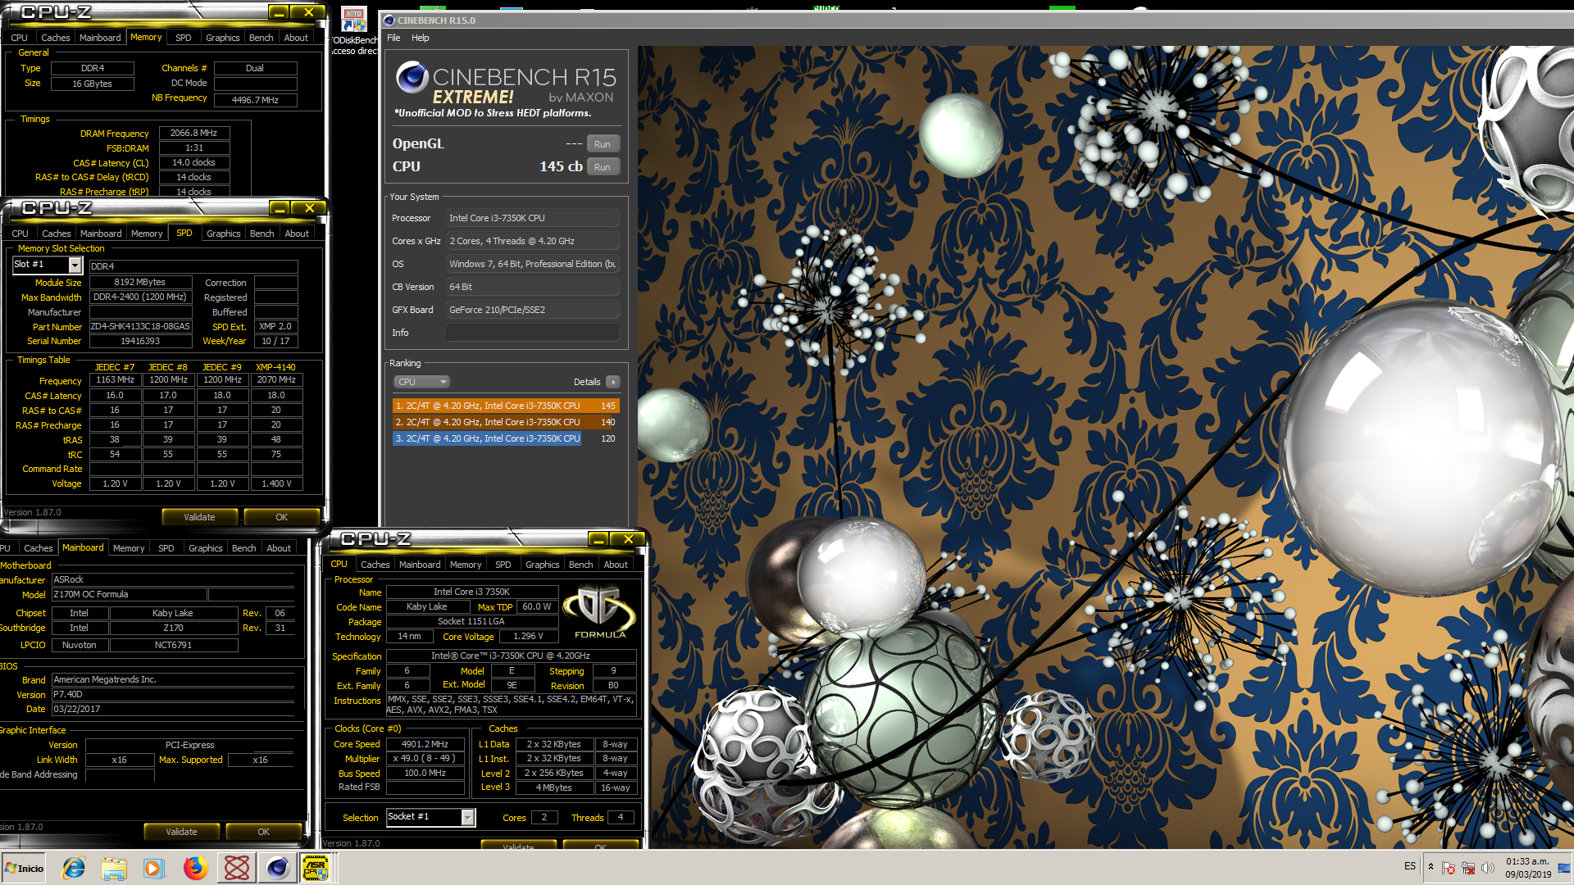
Task: Click the Cinebench R15 logo
Action: pyautogui.click(x=505, y=86)
